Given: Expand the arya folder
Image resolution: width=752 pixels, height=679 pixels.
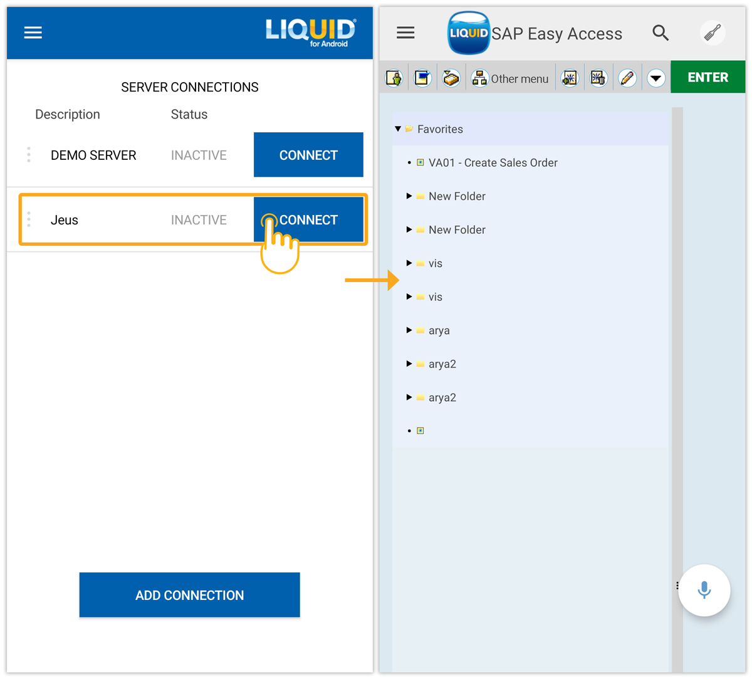Looking at the screenshot, I should point(409,330).
